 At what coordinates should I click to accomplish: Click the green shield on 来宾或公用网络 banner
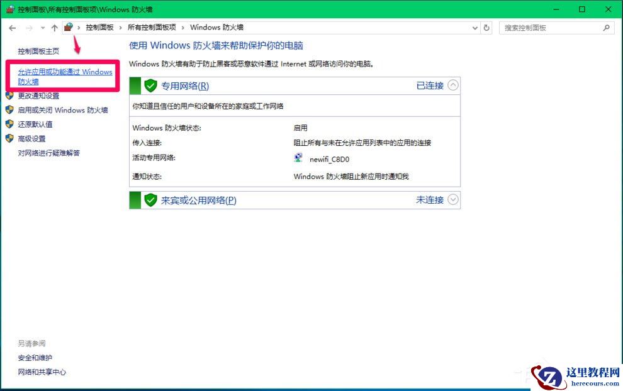tap(150, 200)
